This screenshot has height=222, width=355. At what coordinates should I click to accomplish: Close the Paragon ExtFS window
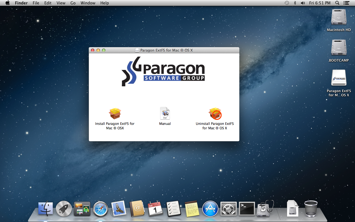point(93,50)
